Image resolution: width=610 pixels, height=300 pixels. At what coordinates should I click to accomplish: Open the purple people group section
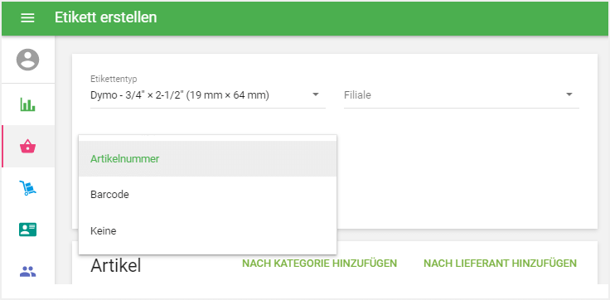coord(27,271)
